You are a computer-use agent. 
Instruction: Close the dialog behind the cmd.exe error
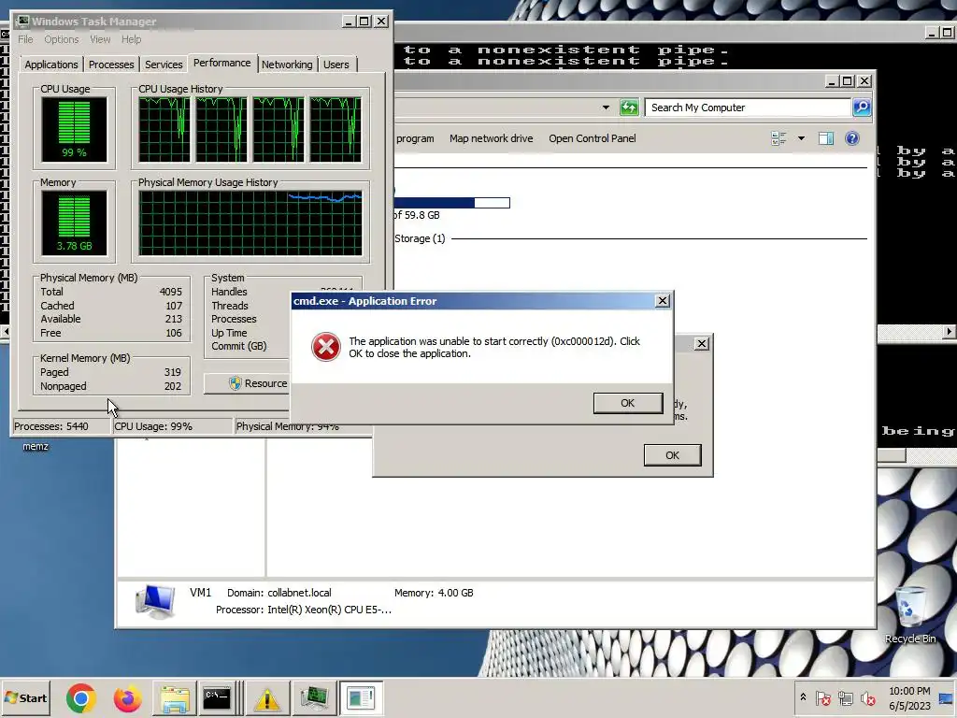(x=702, y=344)
